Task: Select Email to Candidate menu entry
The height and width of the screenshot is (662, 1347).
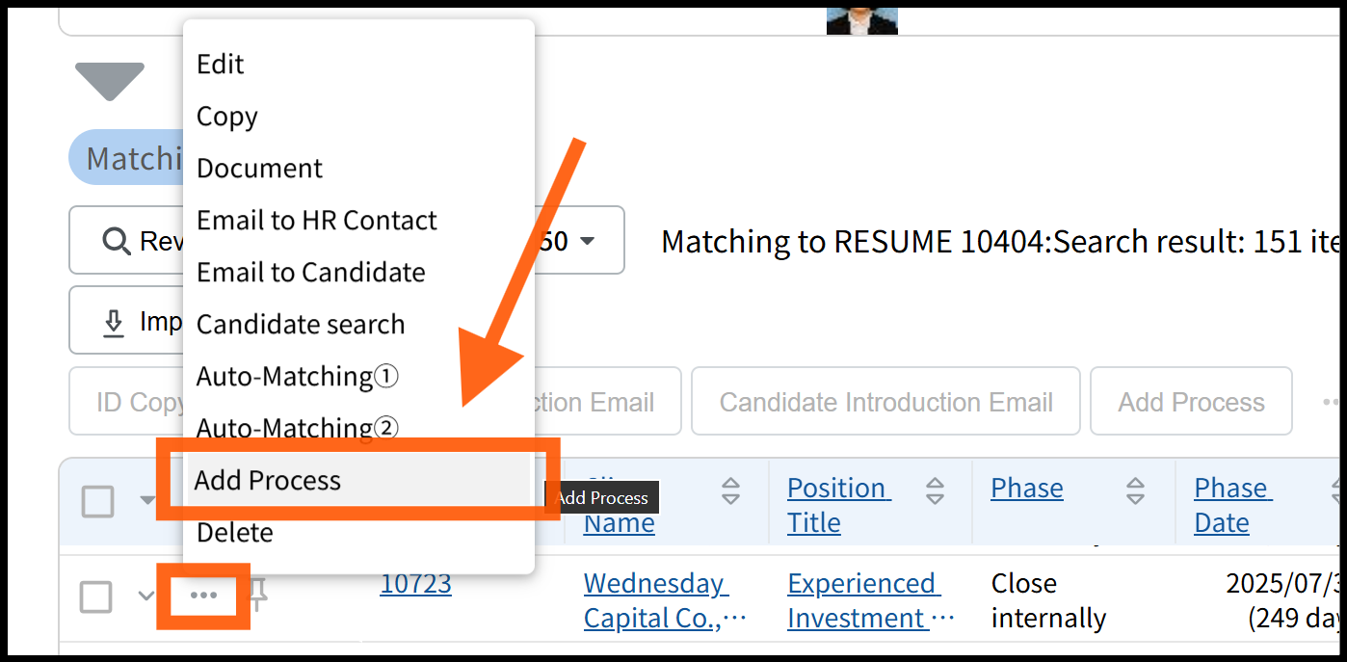Action: coord(310,272)
